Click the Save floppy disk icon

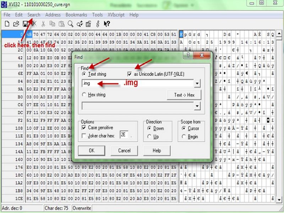[25, 24]
